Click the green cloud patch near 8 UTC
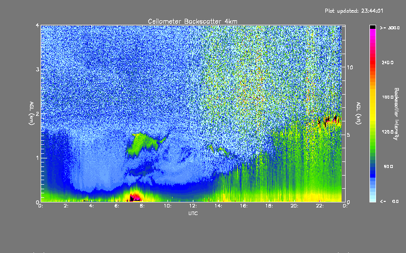The height and width of the screenshot is (253, 406). click(143, 144)
